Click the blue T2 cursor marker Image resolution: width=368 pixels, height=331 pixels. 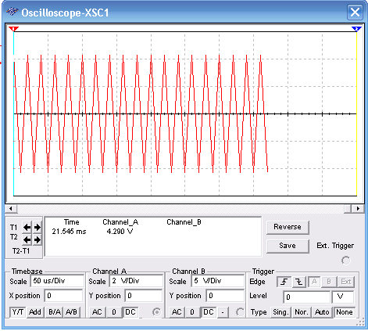356,29
